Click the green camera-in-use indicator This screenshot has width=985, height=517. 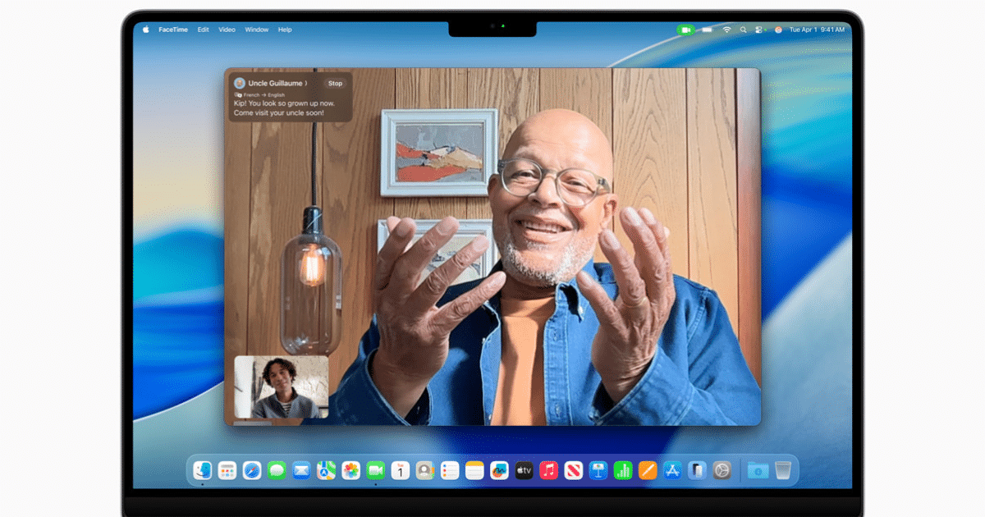coord(685,30)
